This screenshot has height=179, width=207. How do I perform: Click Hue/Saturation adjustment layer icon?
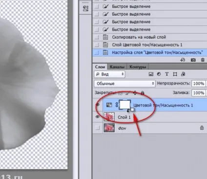[109, 105]
